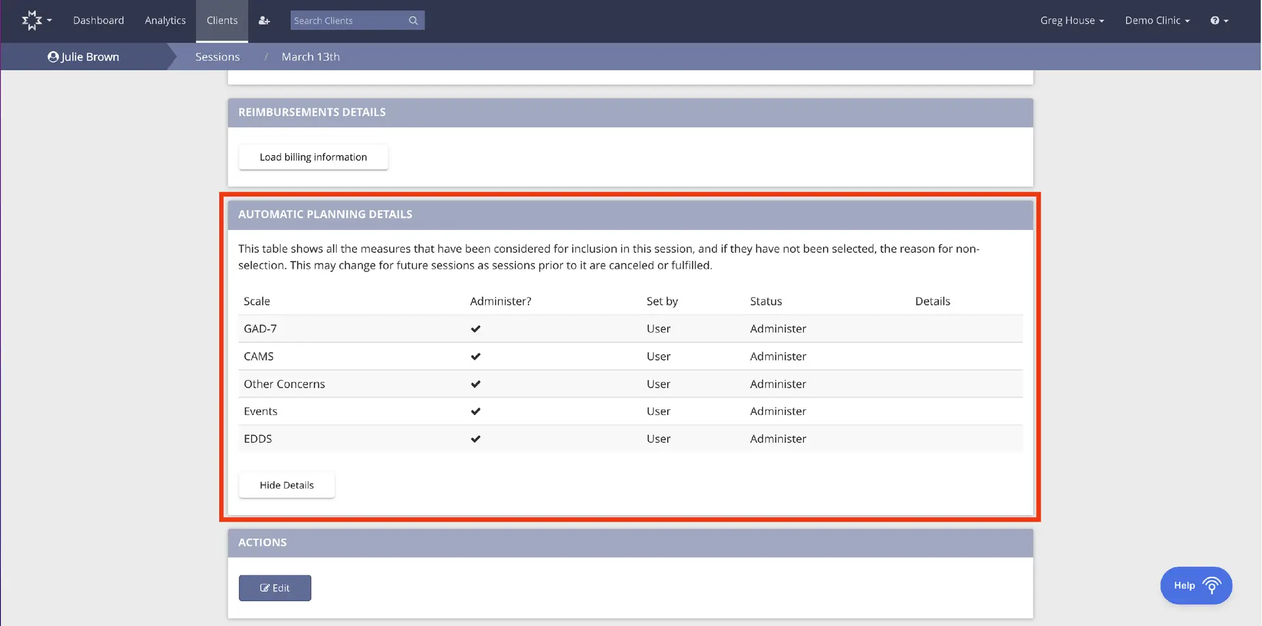1262x626 pixels.
Task: Click the Load billing information button
Action: point(313,157)
